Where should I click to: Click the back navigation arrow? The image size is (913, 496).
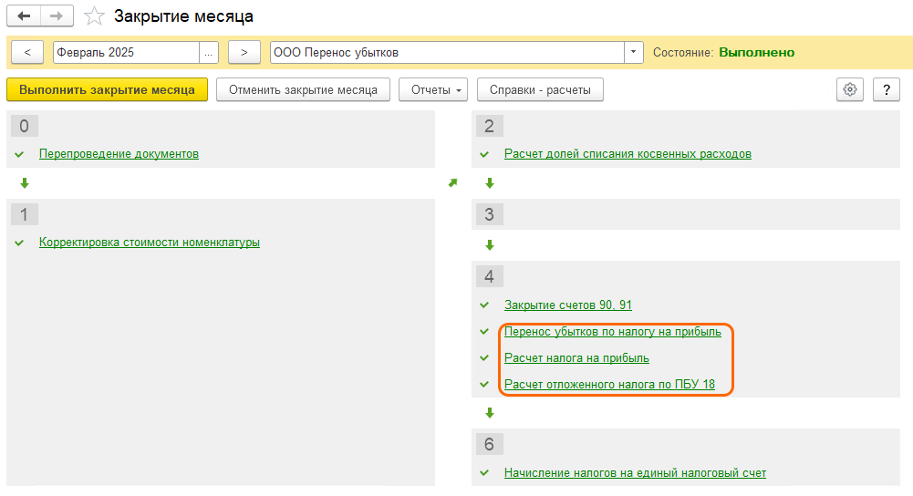(x=25, y=16)
